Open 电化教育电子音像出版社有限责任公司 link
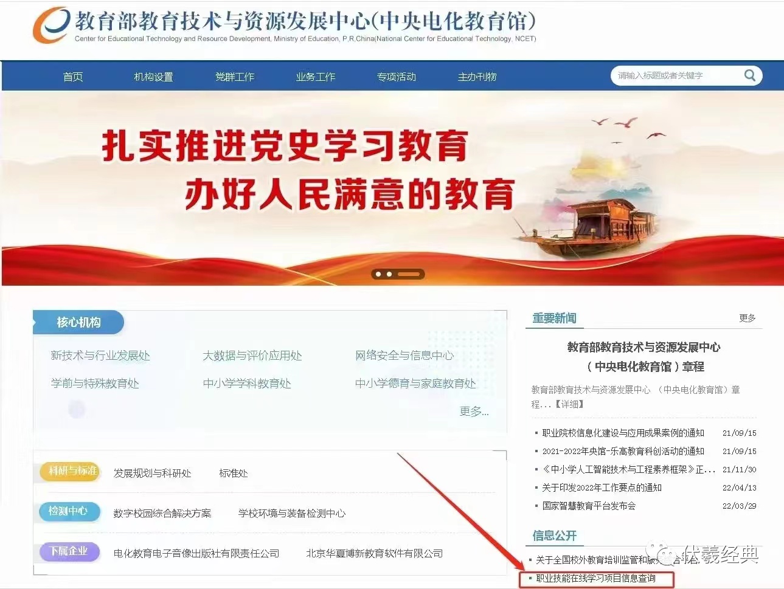784x589 pixels. click(x=196, y=553)
